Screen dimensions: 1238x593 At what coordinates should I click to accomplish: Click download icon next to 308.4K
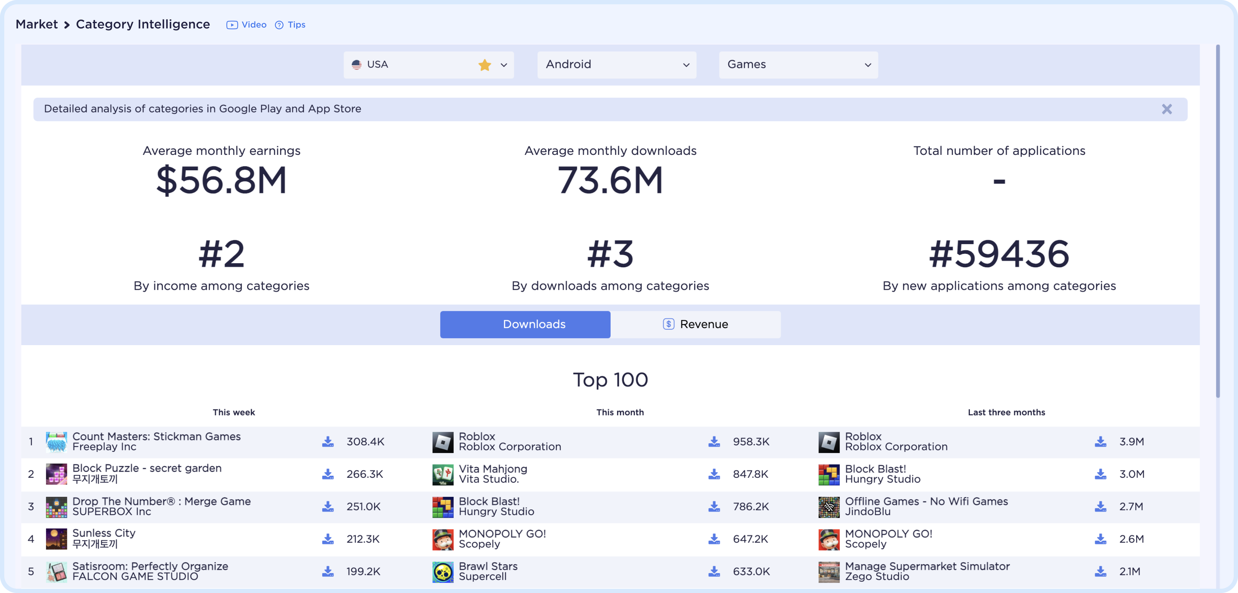[328, 441]
